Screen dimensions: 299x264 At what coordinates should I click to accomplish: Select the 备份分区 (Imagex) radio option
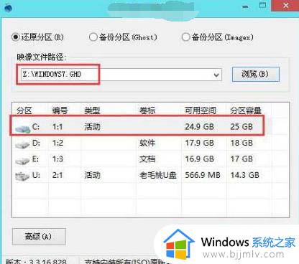tap(185, 37)
